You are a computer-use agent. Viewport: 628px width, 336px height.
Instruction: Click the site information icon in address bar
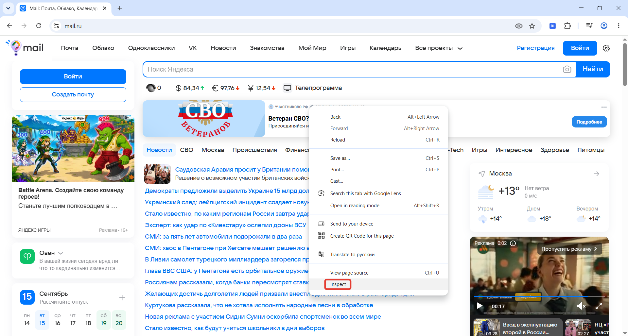(x=56, y=26)
